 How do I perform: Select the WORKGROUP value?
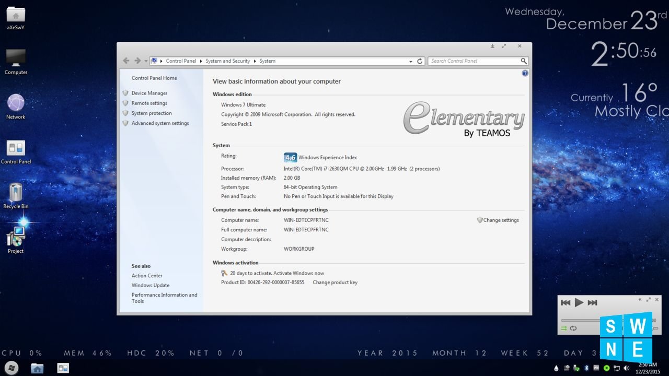tap(299, 249)
